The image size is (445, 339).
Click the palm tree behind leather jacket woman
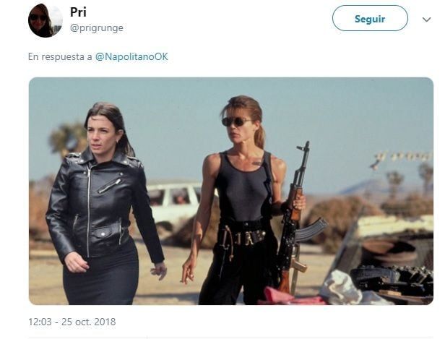click(68, 139)
